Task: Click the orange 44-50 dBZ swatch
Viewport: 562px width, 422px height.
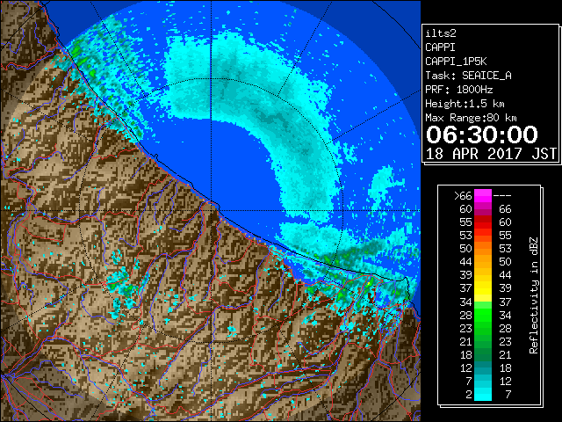Action: 483,262
